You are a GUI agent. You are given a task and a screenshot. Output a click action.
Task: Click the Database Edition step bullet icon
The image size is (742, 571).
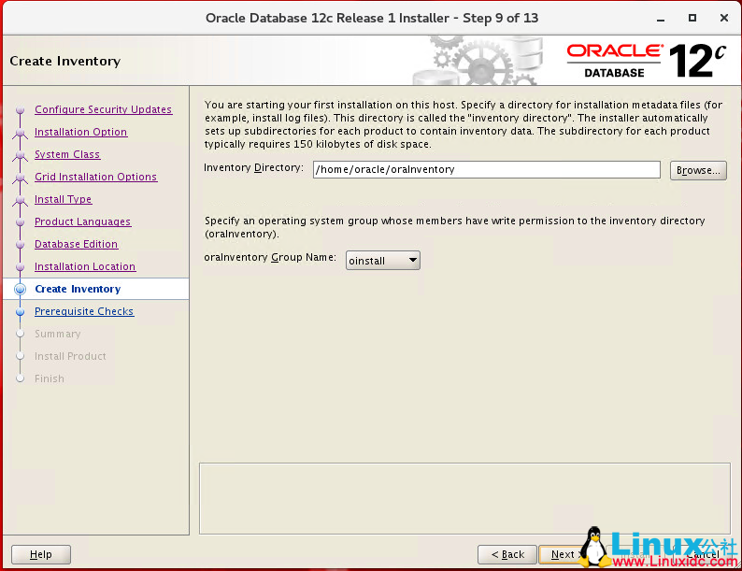click(20, 245)
